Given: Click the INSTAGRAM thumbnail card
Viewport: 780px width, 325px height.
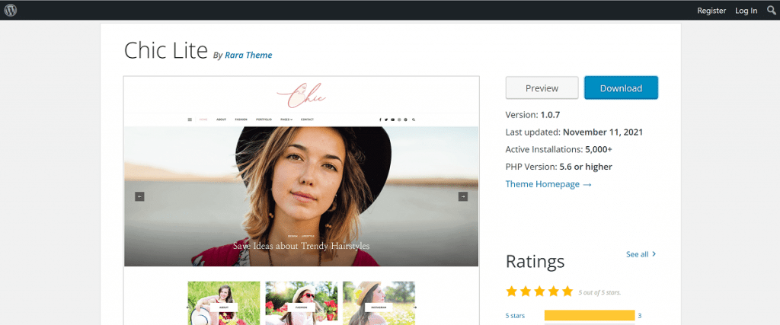Looking at the screenshot, I should [x=379, y=303].
